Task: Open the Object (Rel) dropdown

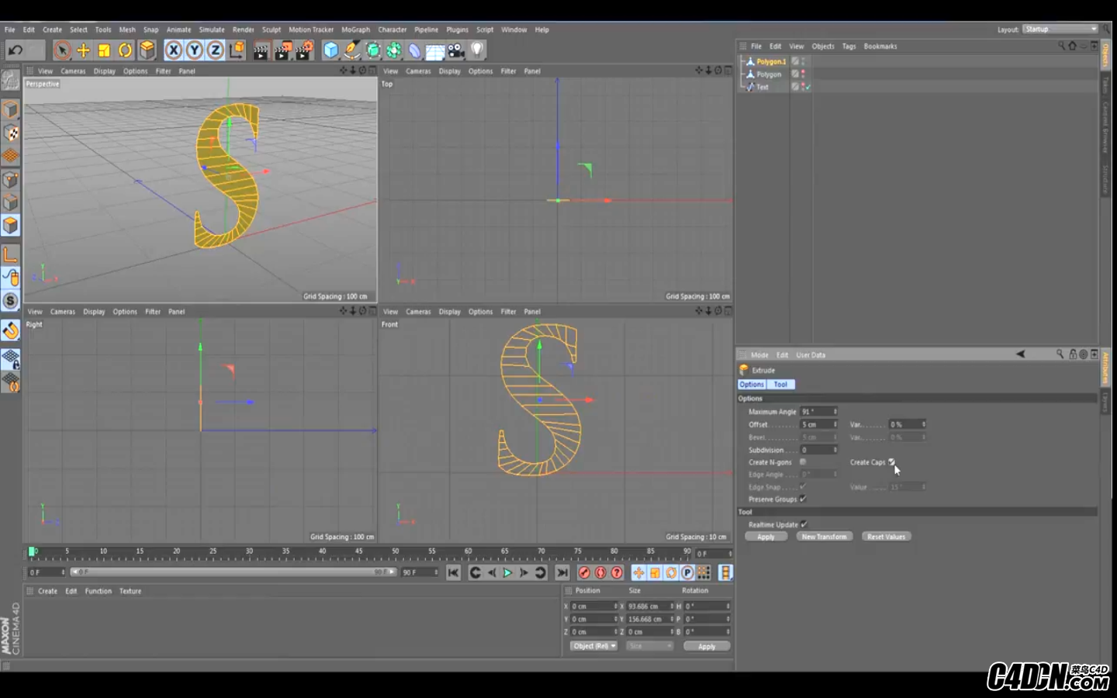Action: coord(593,646)
